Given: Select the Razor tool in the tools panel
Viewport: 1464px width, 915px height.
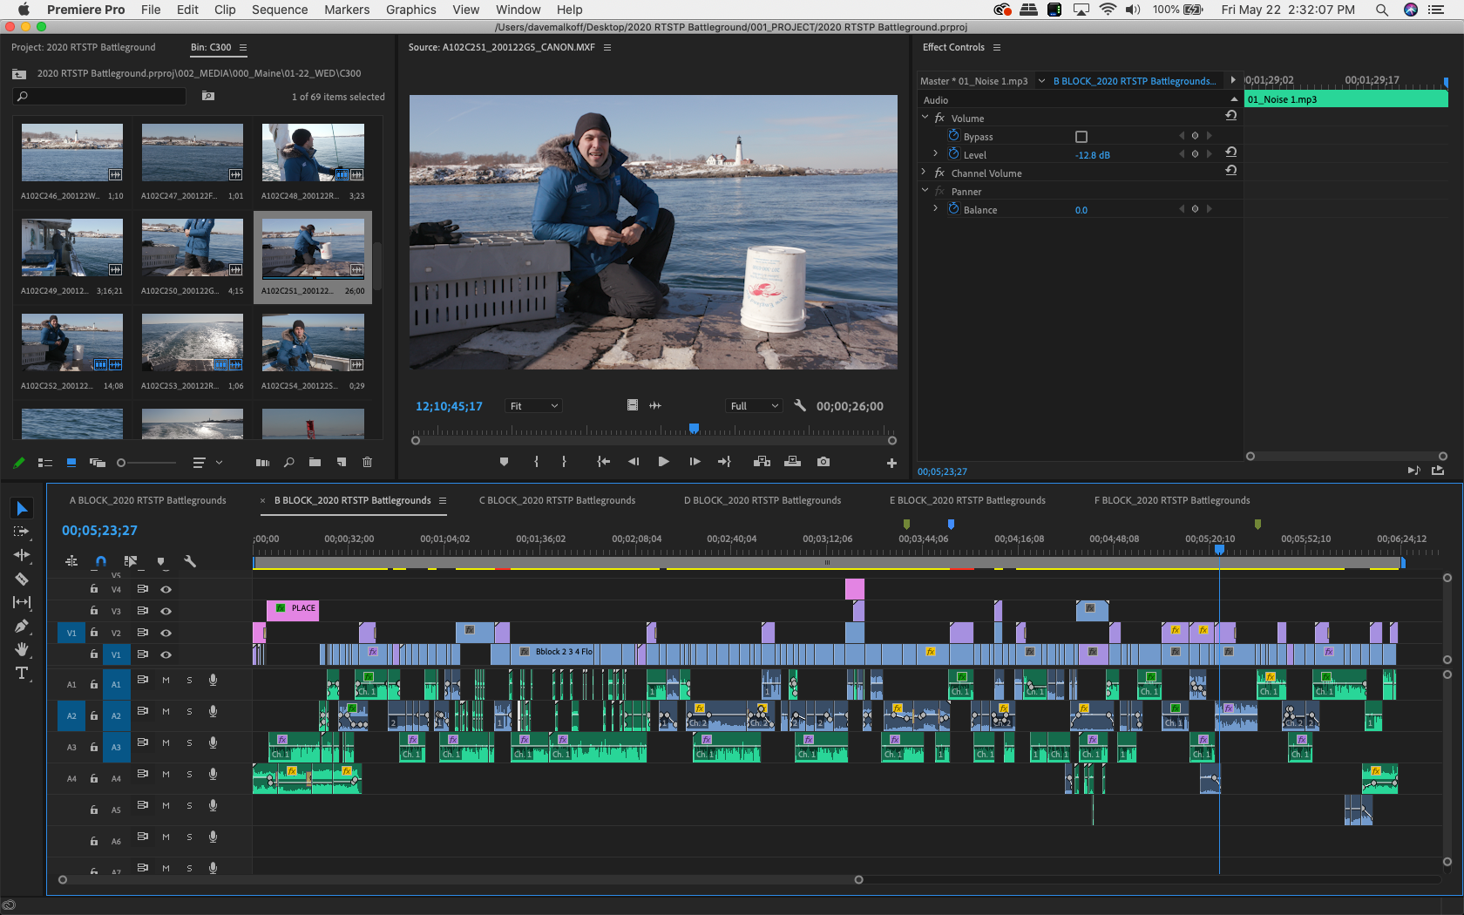Looking at the screenshot, I should (x=22, y=579).
